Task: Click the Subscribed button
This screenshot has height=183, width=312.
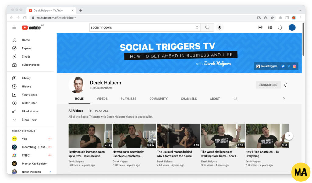Action: [x=268, y=85]
